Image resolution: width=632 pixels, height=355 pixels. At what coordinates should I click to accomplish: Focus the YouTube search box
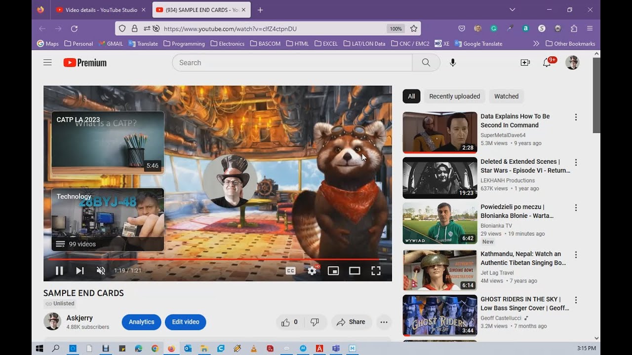[292, 63]
